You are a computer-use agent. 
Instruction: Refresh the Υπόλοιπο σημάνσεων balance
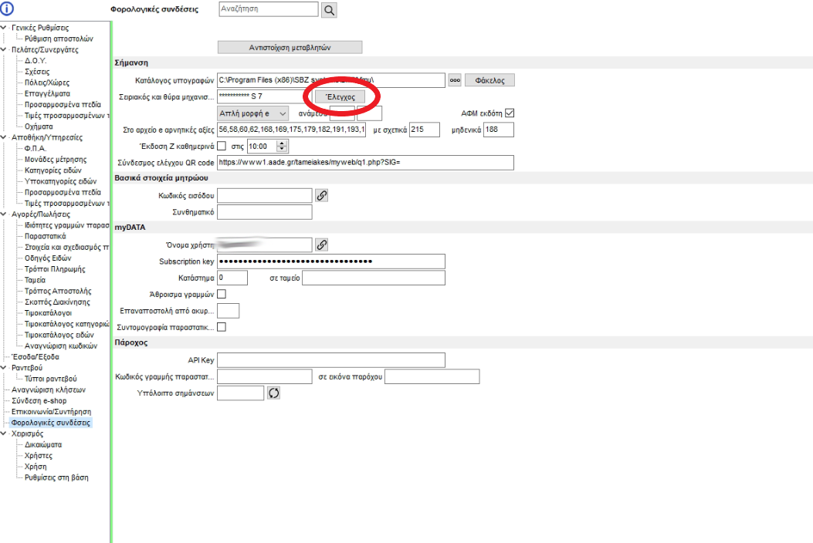(273, 393)
